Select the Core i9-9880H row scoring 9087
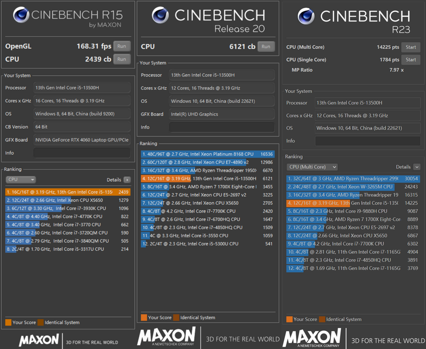Screen dimensions: 426x349 [353, 211]
